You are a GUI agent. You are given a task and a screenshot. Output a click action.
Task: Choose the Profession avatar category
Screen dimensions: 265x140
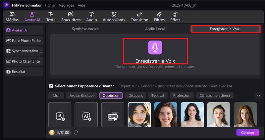pos(182,95)
